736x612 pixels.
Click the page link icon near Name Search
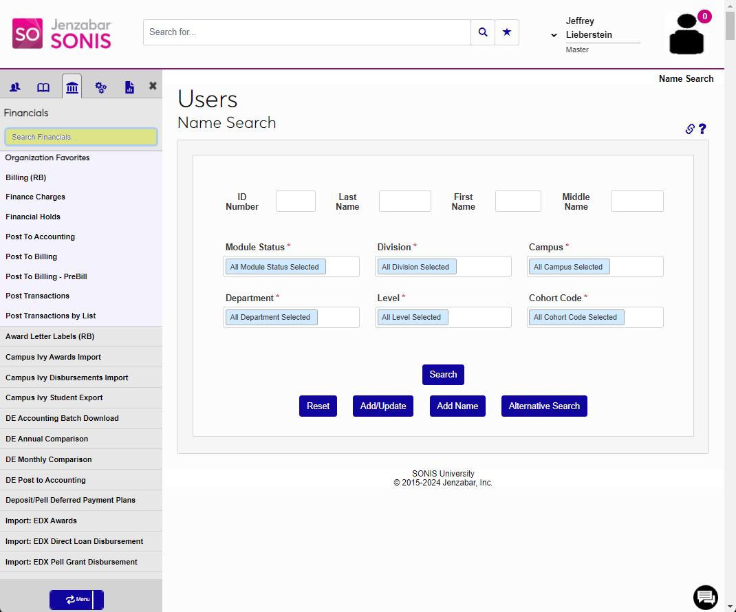click(x=689, y=129)
